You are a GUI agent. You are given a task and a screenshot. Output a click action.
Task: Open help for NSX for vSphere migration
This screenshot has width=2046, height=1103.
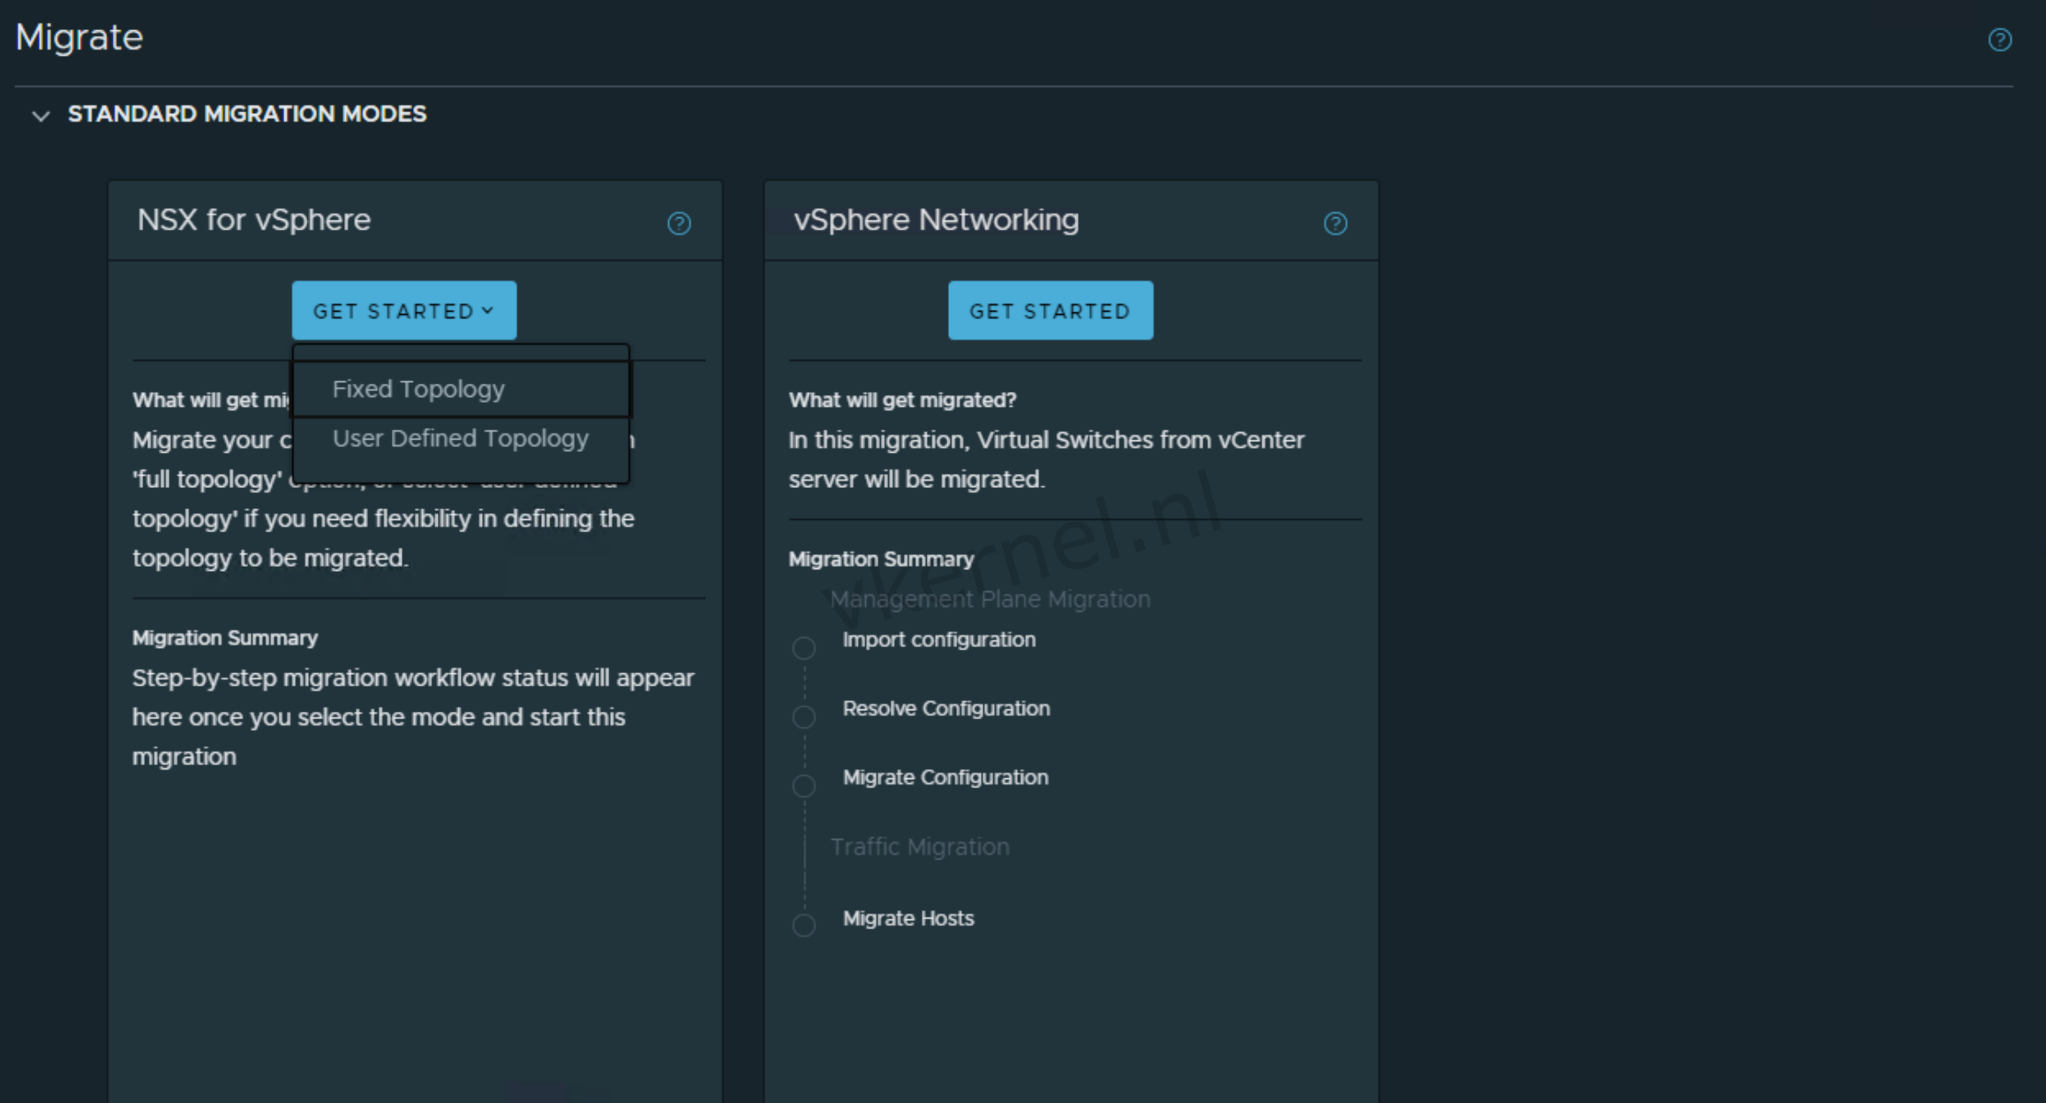tap(680, 224)
